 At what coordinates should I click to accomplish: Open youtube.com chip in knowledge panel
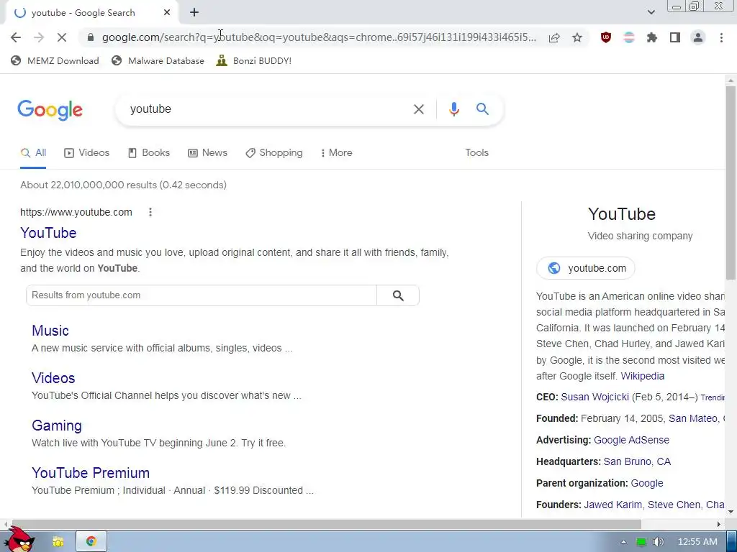pyautogui.click(x=586, y=268)
